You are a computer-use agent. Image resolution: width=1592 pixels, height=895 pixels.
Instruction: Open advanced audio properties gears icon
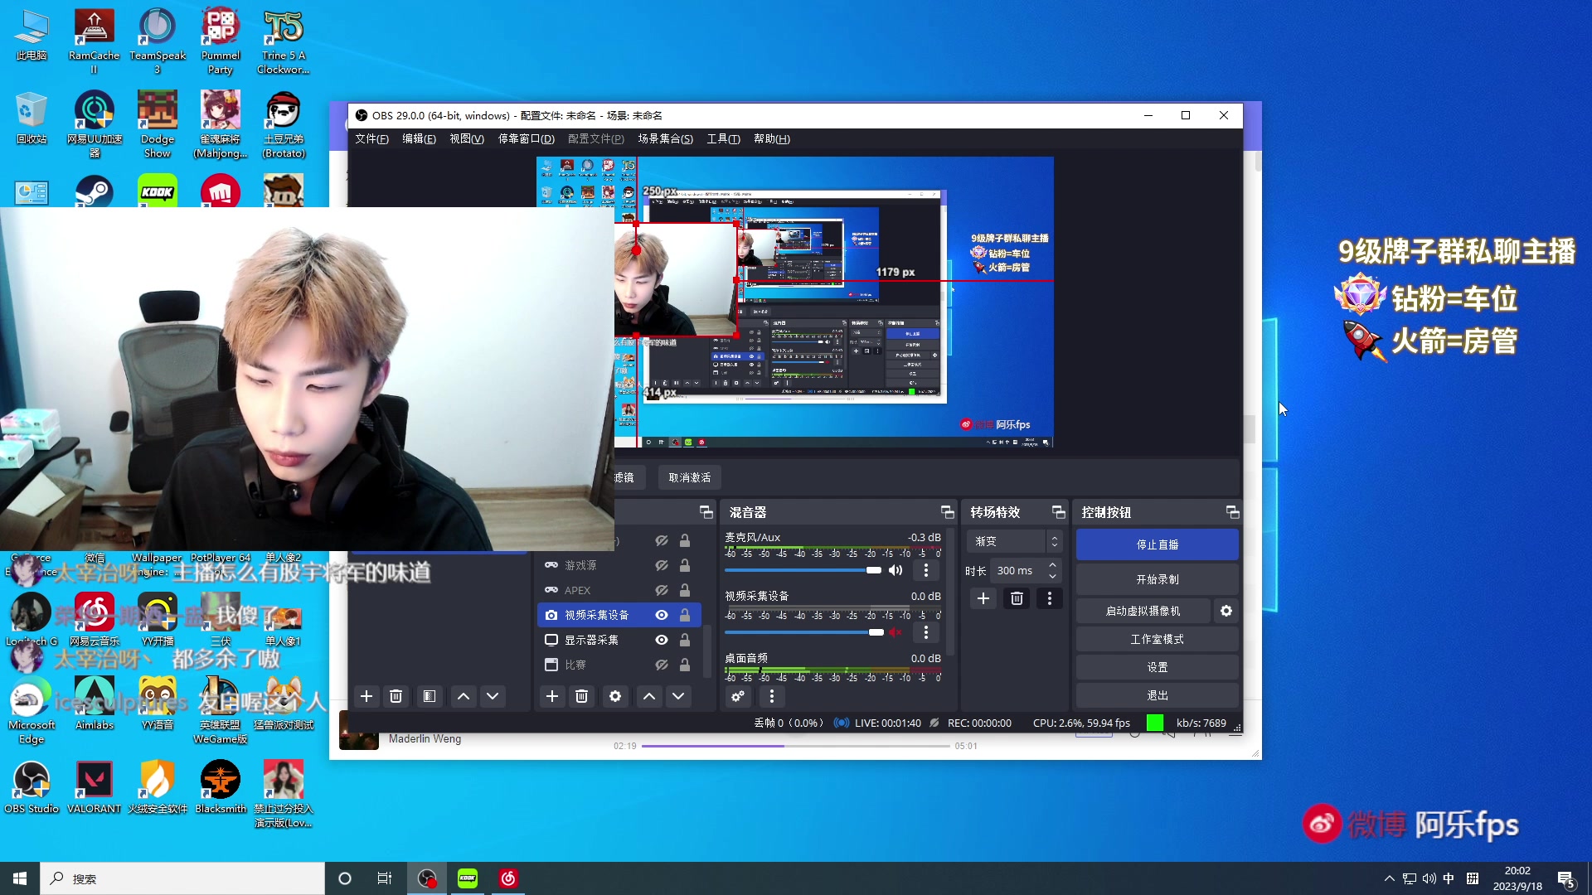click(x=738, y=696)
